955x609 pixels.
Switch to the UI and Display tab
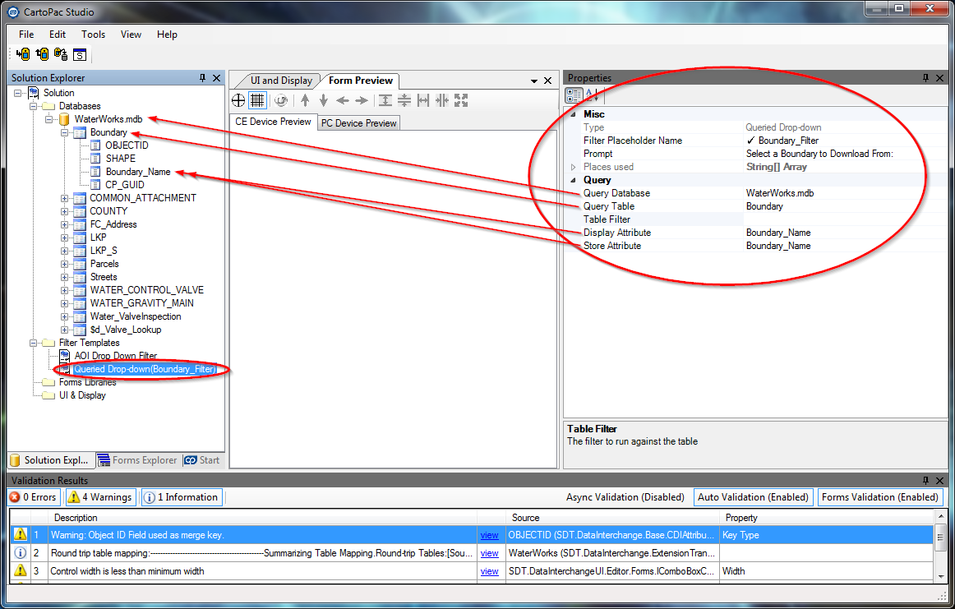(281, 81)
